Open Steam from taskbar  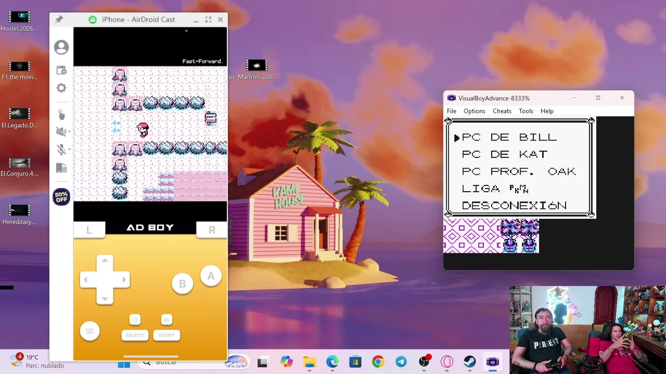[470, 363]
